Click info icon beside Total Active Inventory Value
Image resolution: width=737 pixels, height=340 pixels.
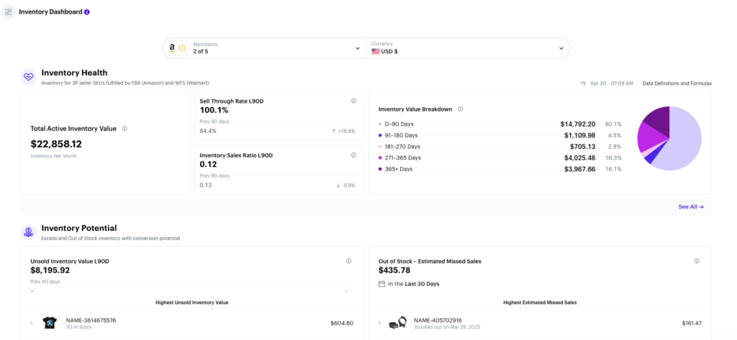[125, 129]
